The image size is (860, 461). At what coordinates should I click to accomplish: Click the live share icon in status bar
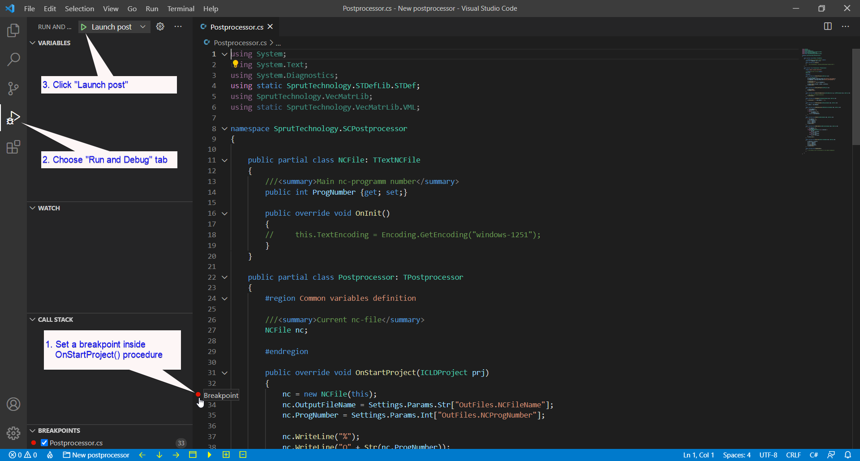(830, 455)
